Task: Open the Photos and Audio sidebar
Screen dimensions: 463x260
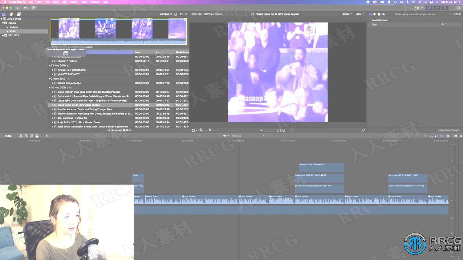Action: (x=11, y=14)
